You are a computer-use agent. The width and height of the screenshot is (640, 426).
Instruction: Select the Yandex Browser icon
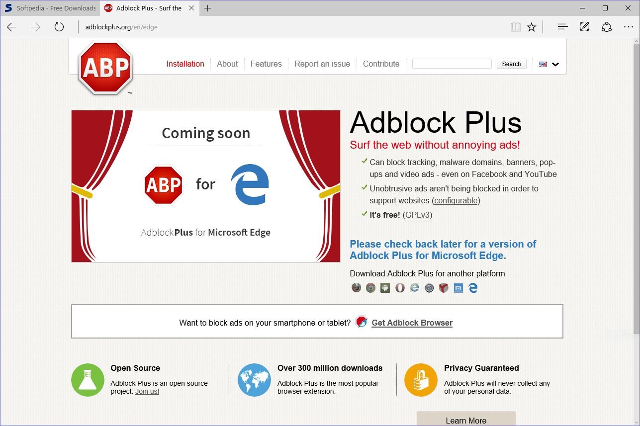tap(443, 287)
